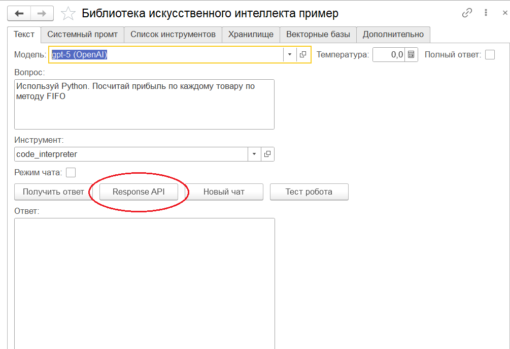Open the Векторные базы tab
This screenshot has width=510, height=349.
[x=318, y=35]
